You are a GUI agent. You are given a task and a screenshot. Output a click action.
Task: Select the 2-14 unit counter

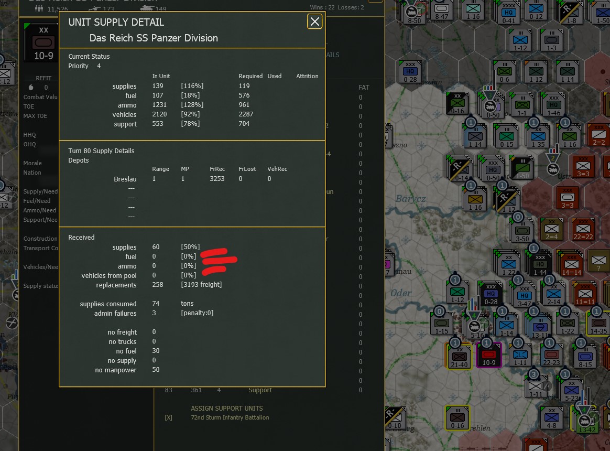[x=553, y=295]
